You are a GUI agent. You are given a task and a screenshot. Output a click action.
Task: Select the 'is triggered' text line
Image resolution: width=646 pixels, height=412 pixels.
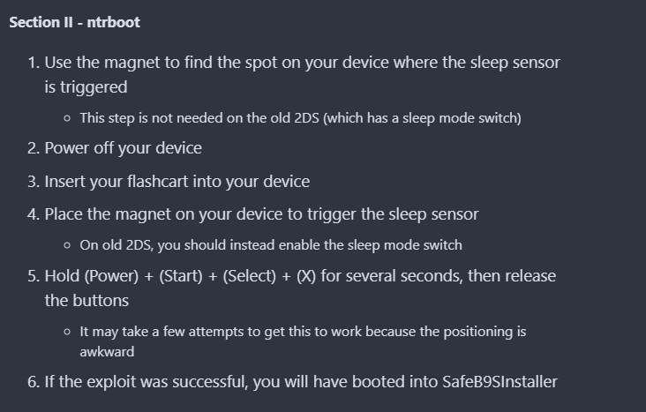click(86, 87)
